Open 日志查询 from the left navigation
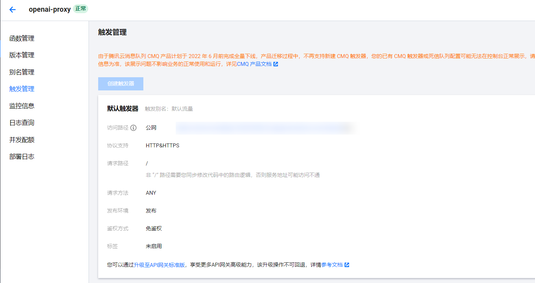The width and height of the screenshot is (535, 283). [x=22, y=122]
